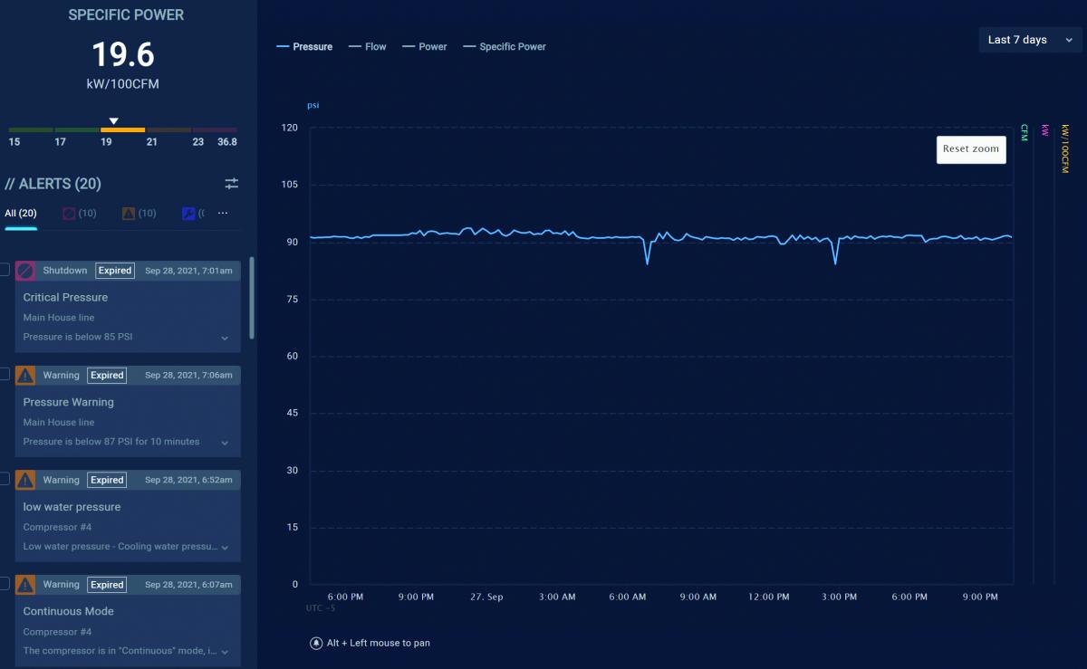The height and width of the screenshot is (669, 1087).
Task: Select the Shutdown alerts filter tab icon
Action: coord(69,214)
